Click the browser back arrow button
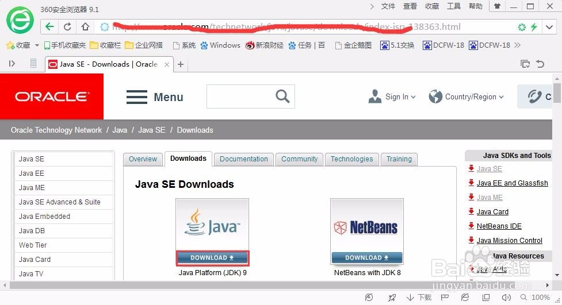Viewport: 562px width, 305px height. coord(49,27)
